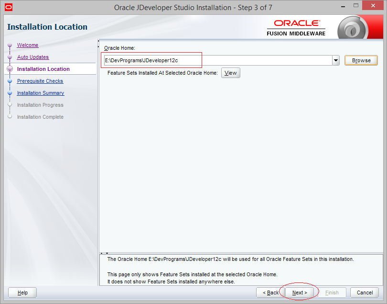This screenshot has height=304, width=387.
Task: Click 'This page only shows Feature Sets' text
Action: tap(192, 274)
